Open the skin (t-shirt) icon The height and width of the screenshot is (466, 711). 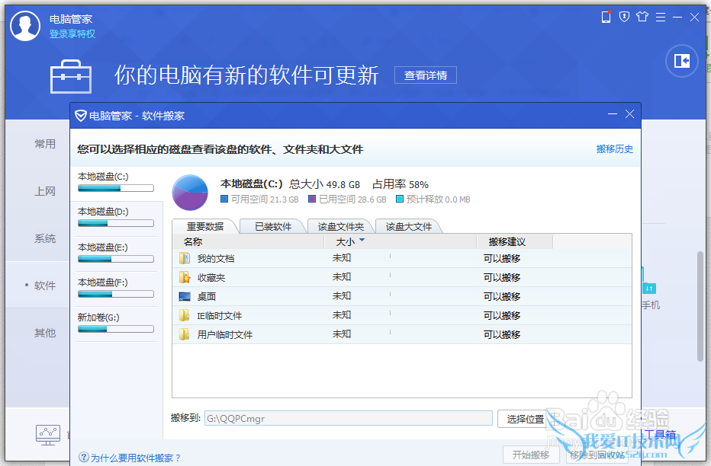[642, 17]
